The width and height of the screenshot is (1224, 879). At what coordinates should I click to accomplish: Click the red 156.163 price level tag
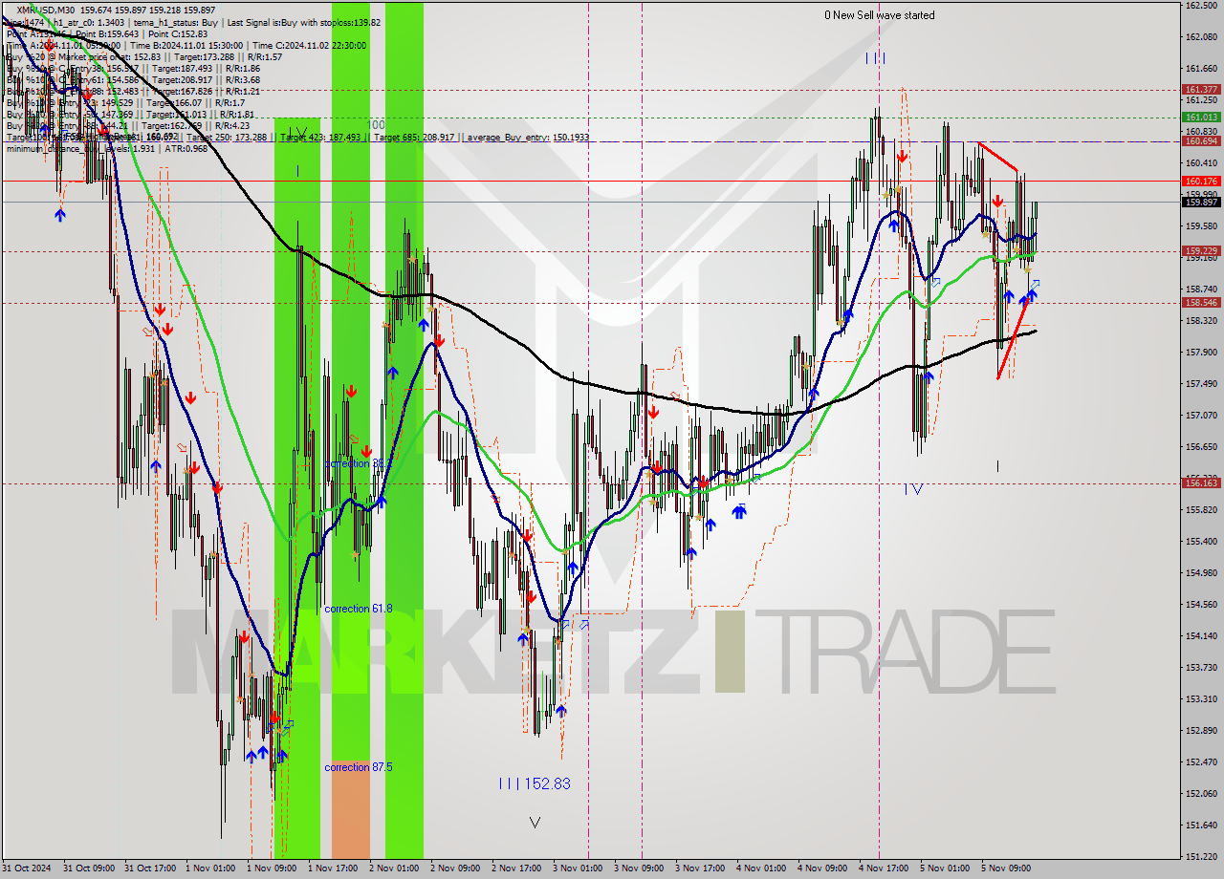coord(1201,482)
